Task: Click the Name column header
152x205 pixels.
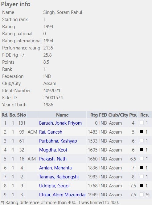Action: pos(62,115)
